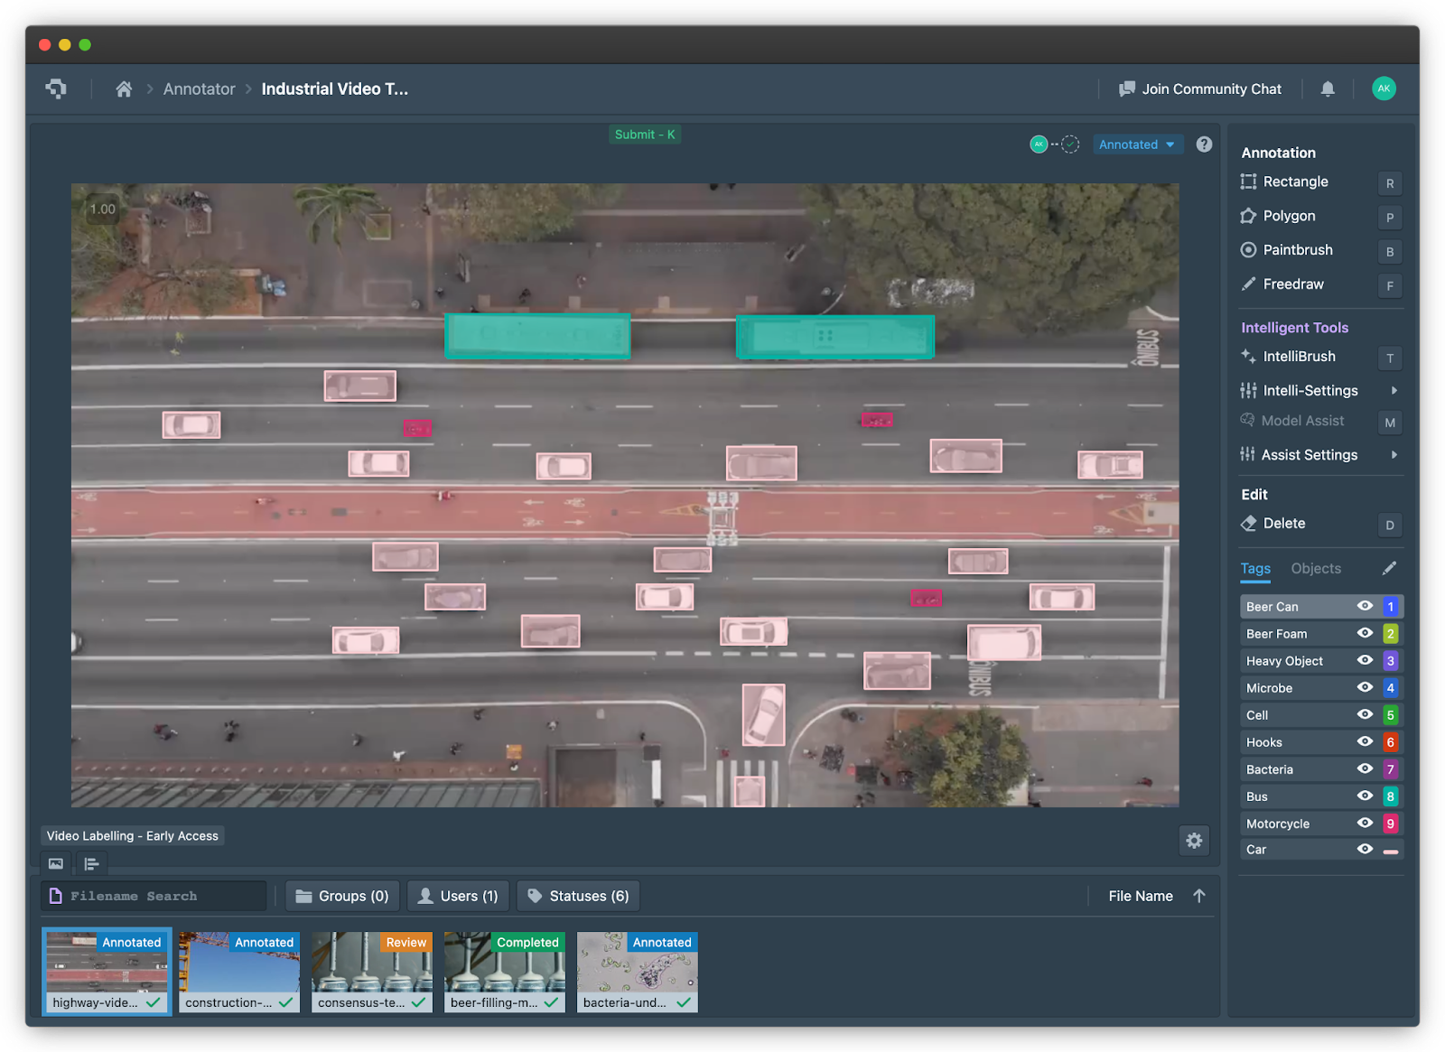The height and width of the screenshot is (1052, 1445).
Task: Expand the Intelli-Settings options
Action: click(1310, 390)
